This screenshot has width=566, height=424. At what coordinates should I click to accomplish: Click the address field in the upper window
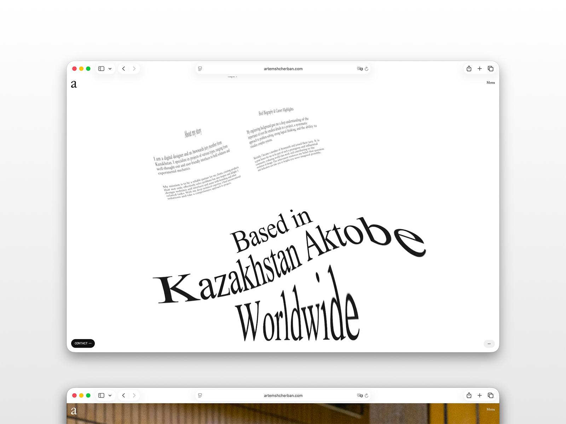283,69
